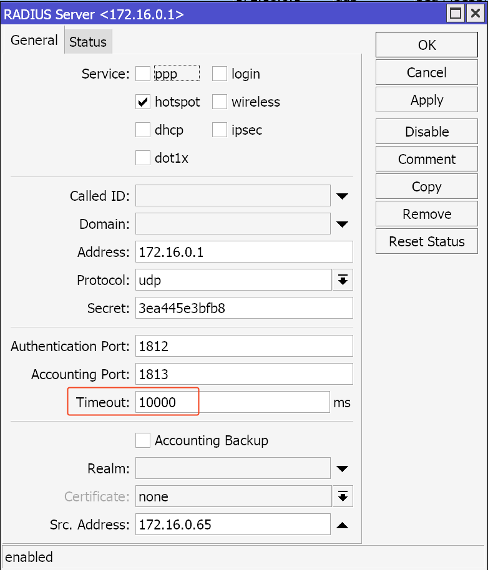Image resolution: width=488 pixels, height=570 pixels.
Task: Open the Certificate dropdown list
Action: tap(343, 496)
